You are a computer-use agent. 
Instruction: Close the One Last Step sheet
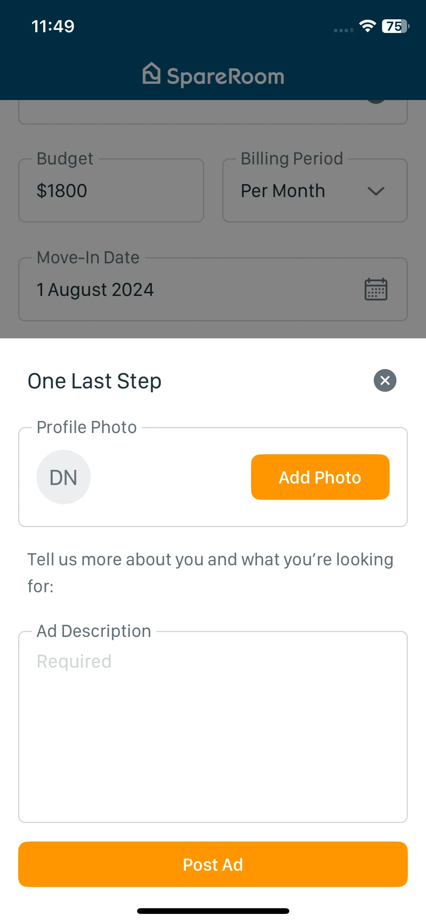(x=385, y=380)
